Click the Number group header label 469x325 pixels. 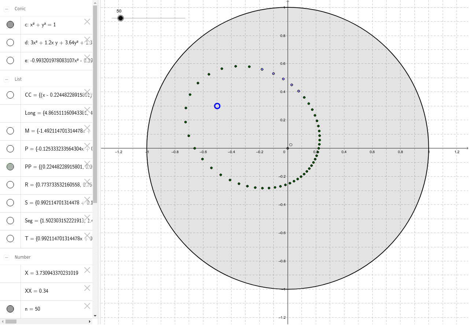click(x=23, y=257)
